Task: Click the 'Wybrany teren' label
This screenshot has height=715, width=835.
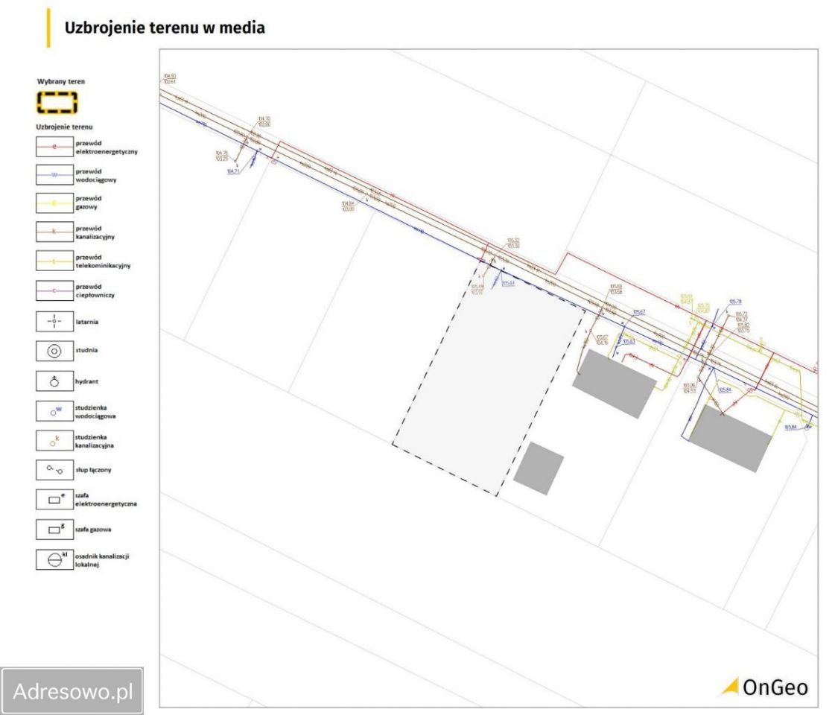Action: click(61, 81)
